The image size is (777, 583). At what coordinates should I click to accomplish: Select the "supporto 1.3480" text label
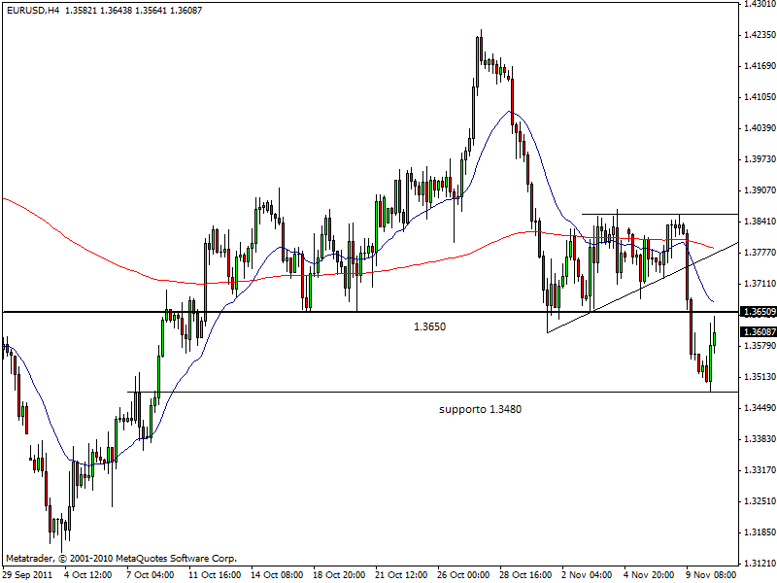click(480, 409)
